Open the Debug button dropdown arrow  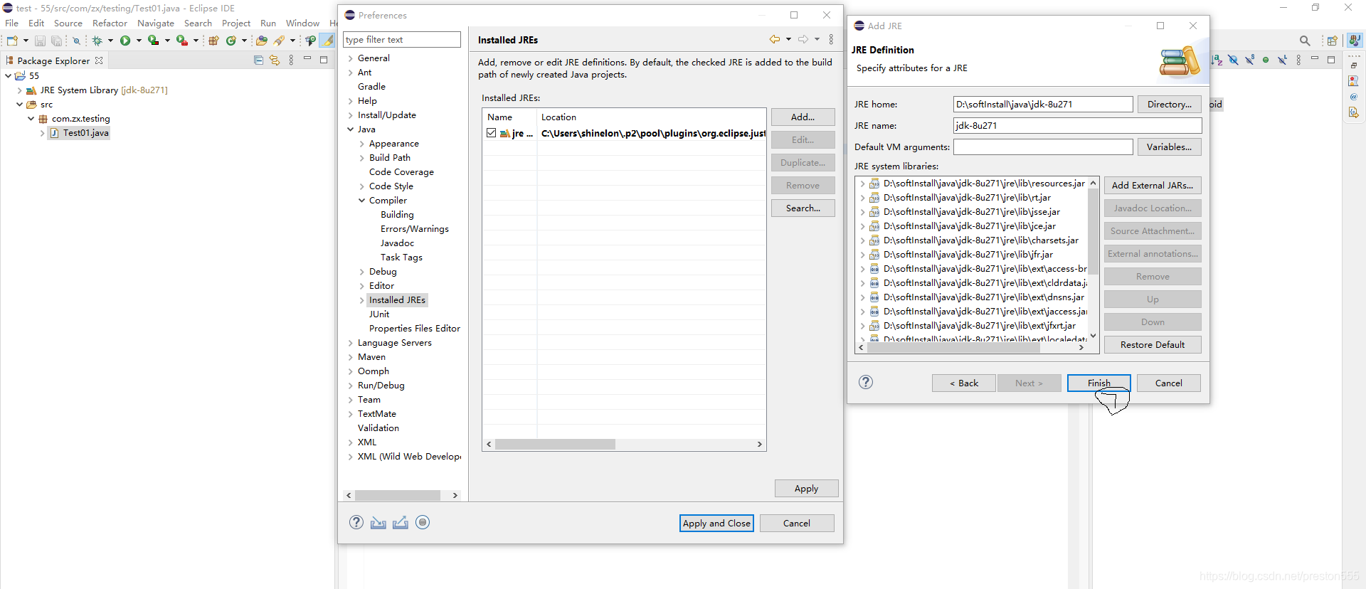point(110,41)
